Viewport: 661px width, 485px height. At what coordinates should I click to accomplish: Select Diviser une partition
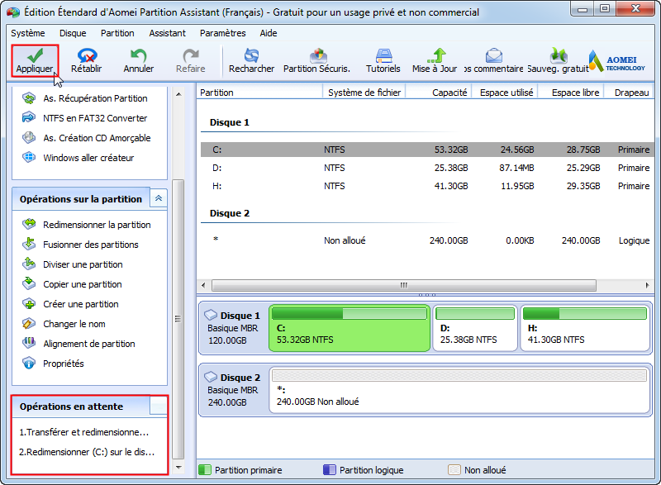pyautogui.click(x=73, y=264)
